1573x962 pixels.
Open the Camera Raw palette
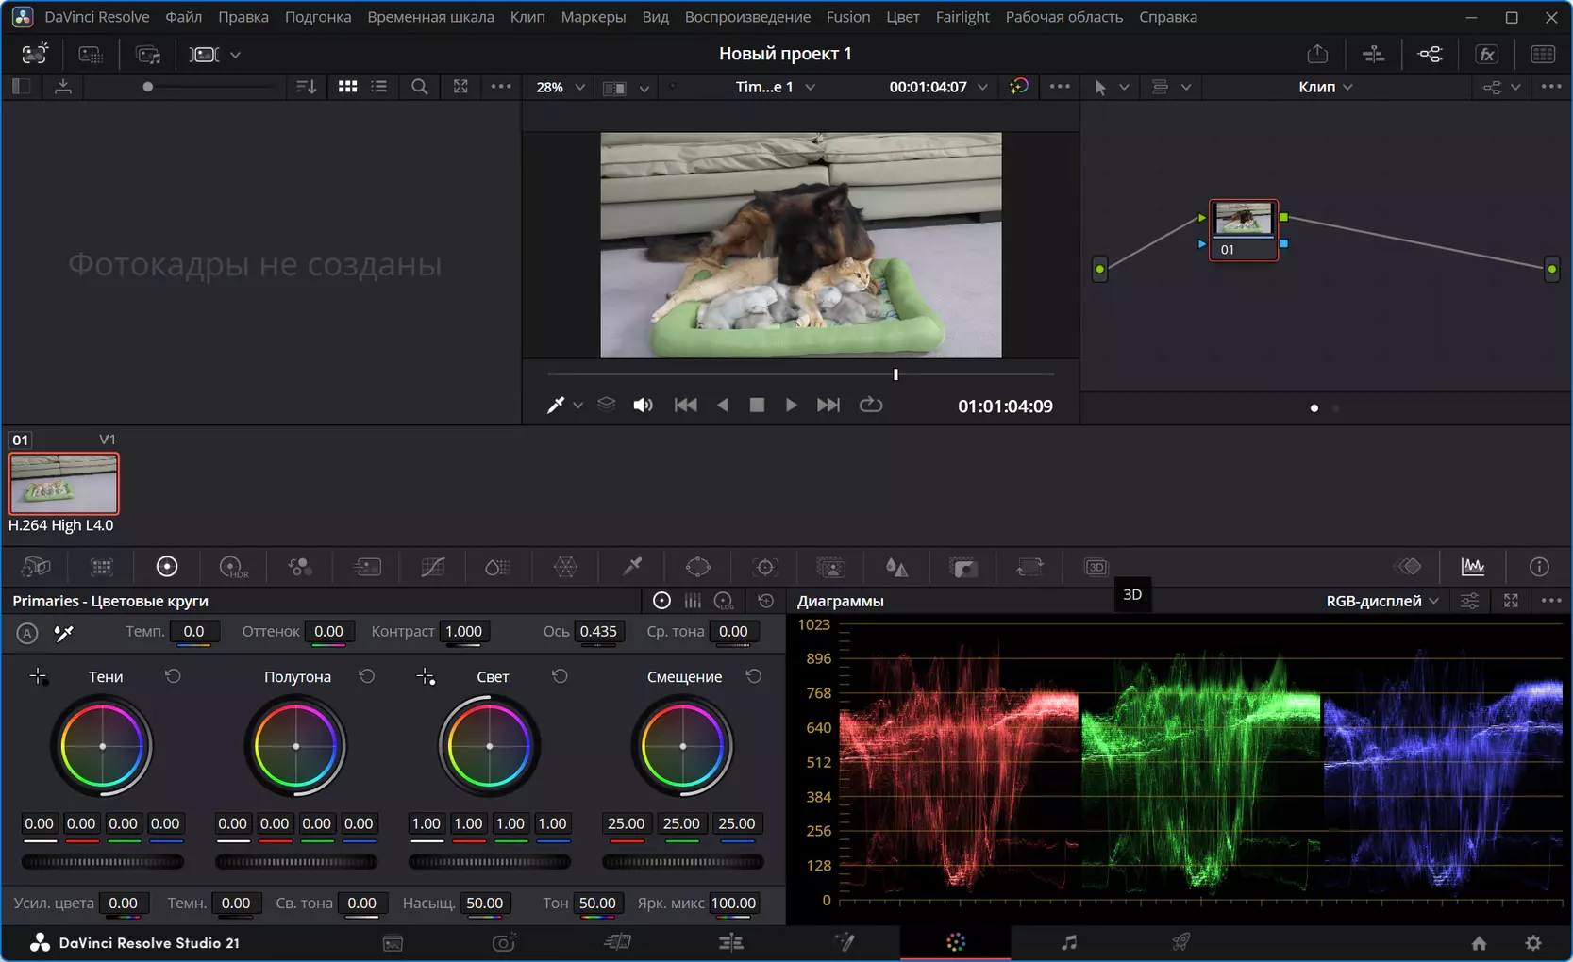tap(36, 567)
